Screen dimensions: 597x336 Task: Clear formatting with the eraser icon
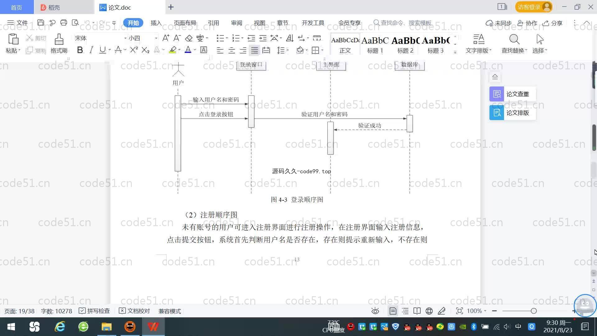pos(189,38)
